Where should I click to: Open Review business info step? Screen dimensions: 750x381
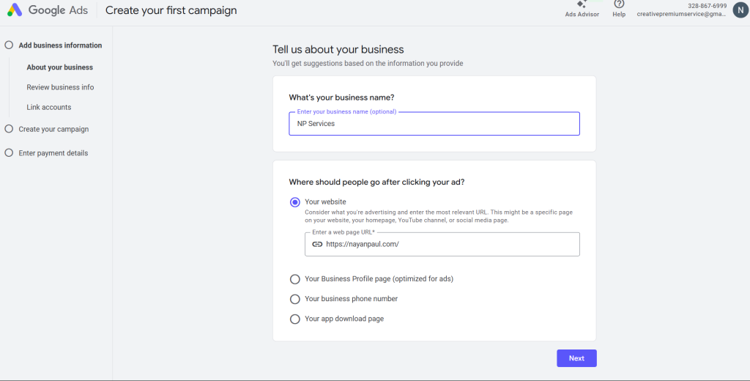pyautogui.click(x=60, y=87)
